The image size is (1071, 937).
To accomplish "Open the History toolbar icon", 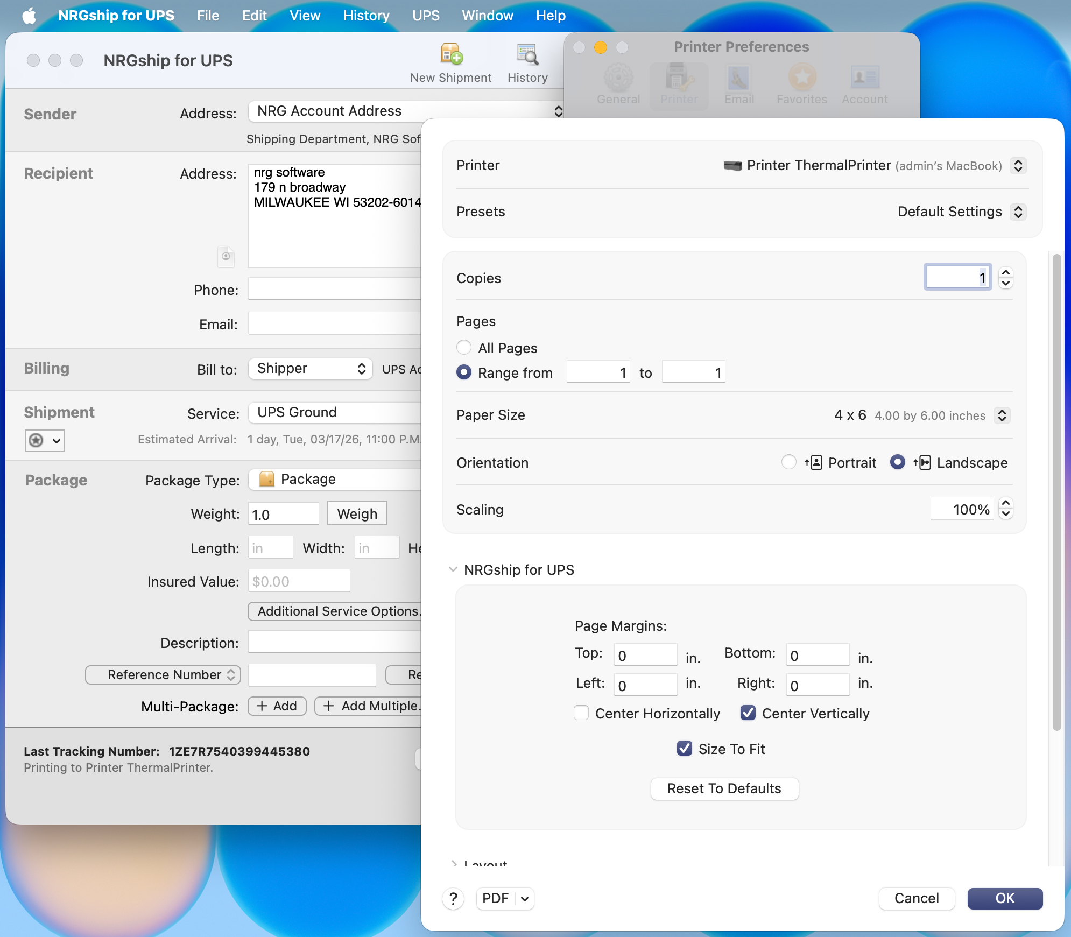I will point(527,55).
